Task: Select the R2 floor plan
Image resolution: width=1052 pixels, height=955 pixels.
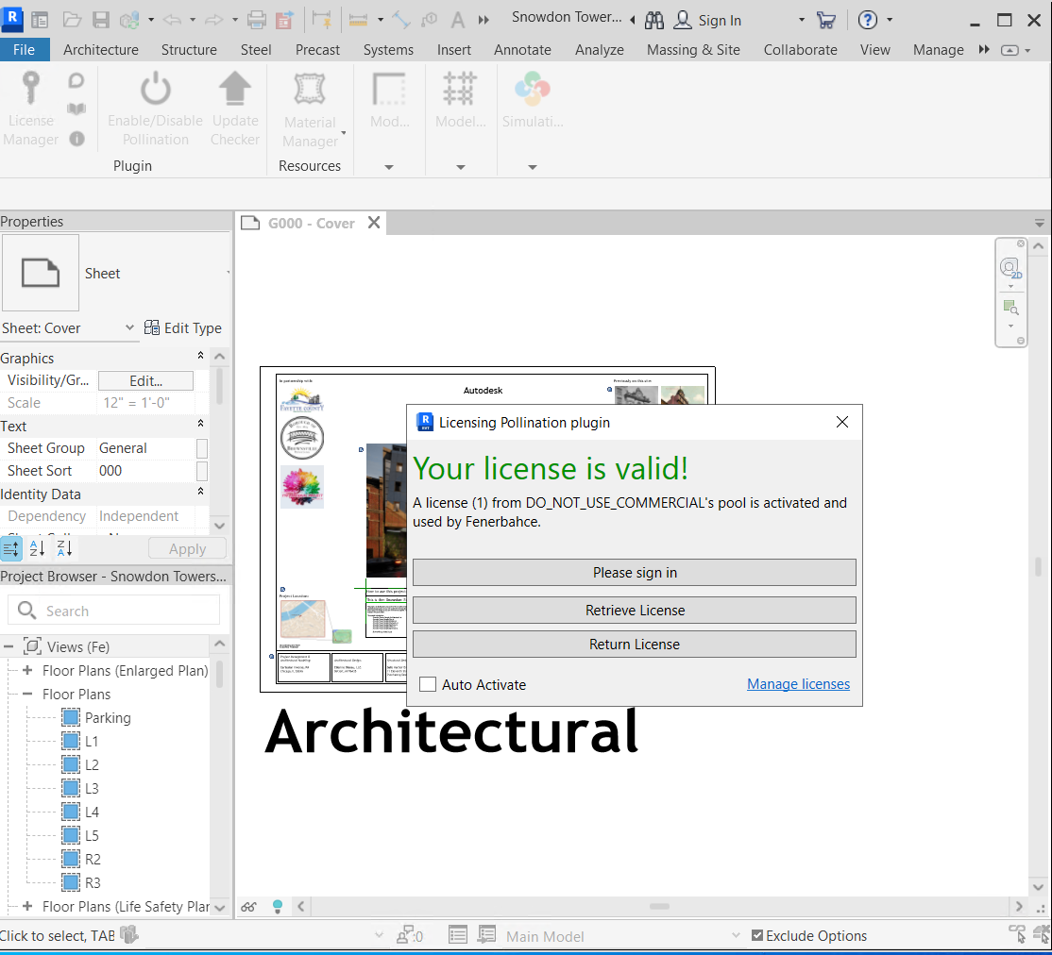Action: point(93,859)
